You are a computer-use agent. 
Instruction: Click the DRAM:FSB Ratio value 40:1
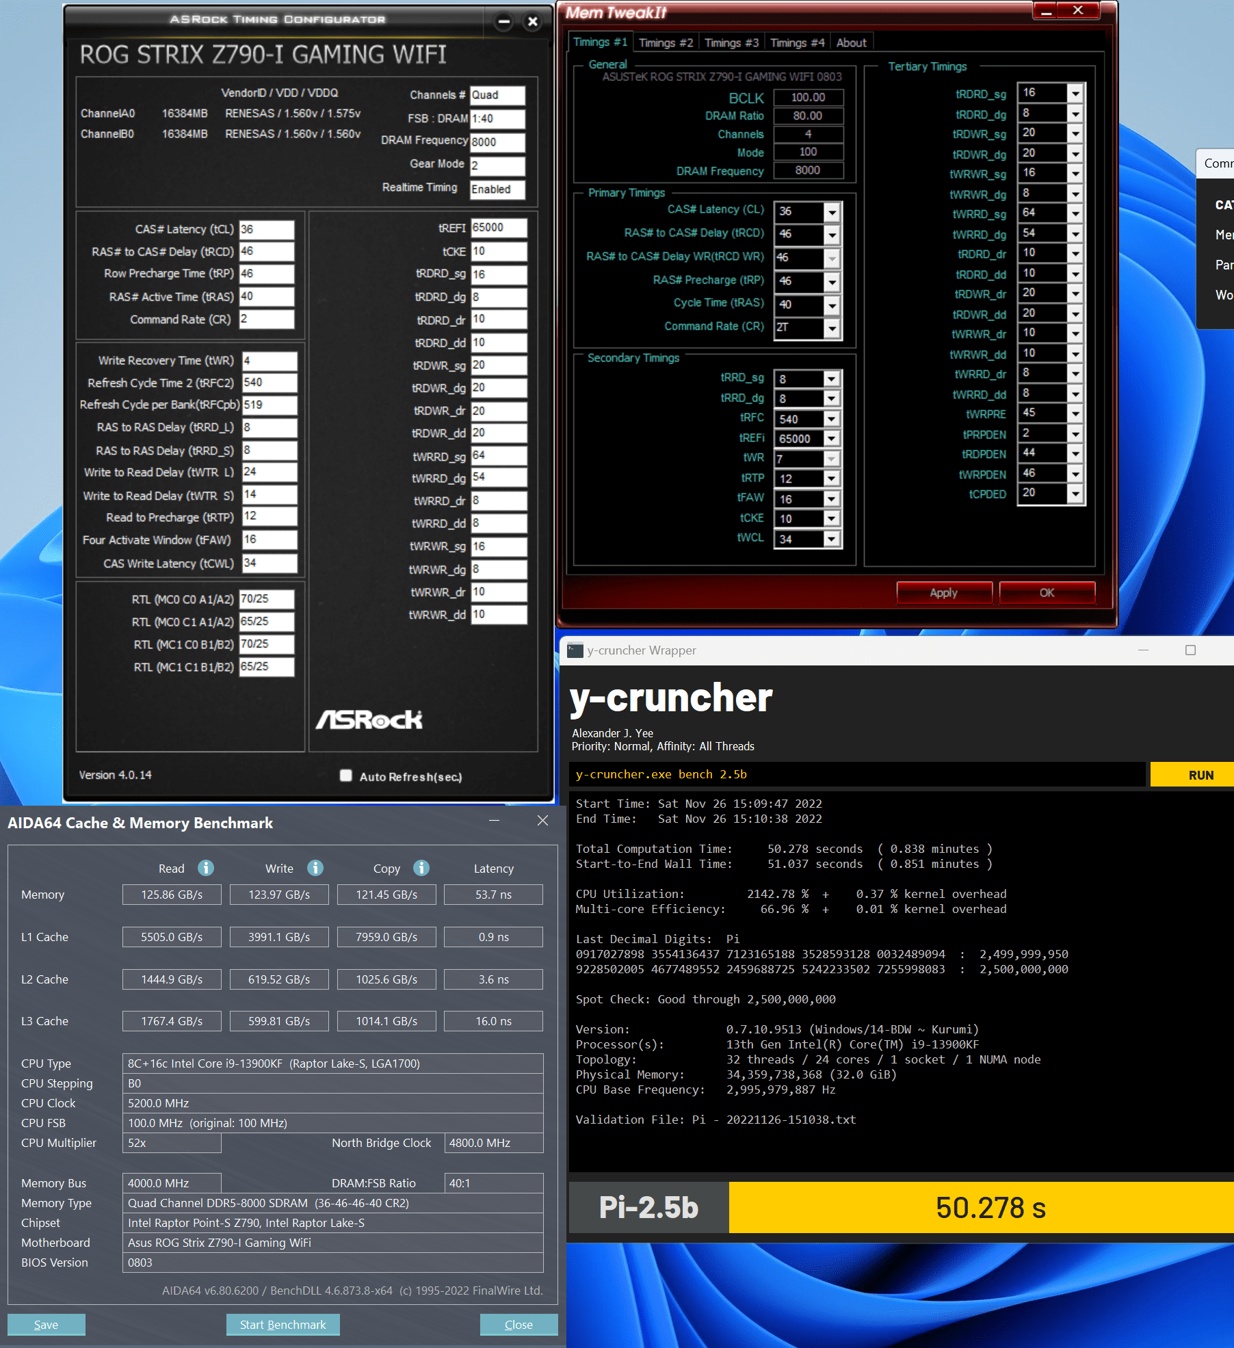click(x=493, y=1183)
